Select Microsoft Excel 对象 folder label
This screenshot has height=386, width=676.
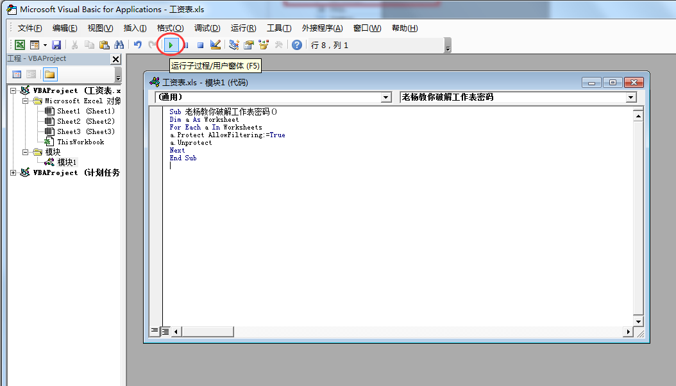[83, 101]
